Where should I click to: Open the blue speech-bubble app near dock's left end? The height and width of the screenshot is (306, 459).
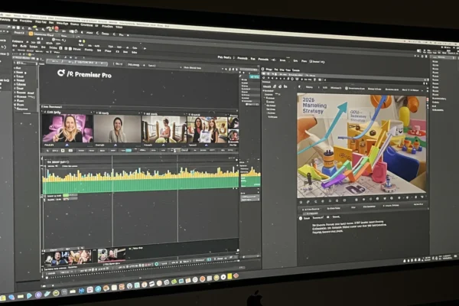pyautogui.click(x=11, y=298)
